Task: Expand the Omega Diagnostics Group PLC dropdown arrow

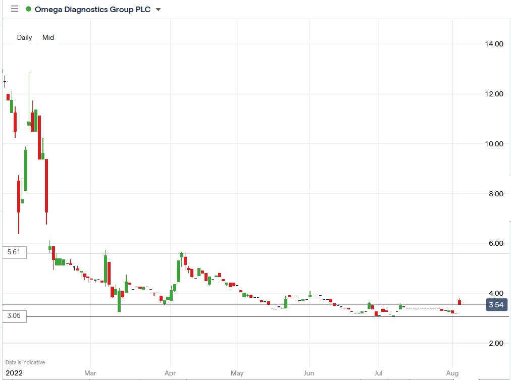Action: (x=159, y=10)
